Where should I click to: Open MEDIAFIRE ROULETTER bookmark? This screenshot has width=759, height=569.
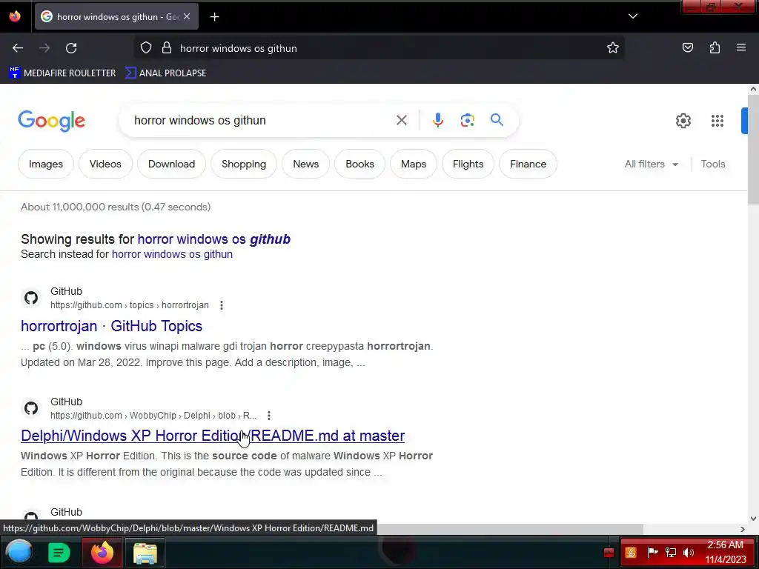pos(62,73)
